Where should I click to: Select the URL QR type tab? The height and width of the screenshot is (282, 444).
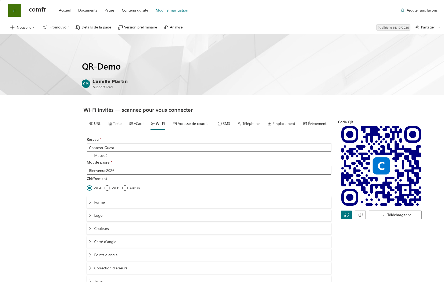(x=95, y=124)
